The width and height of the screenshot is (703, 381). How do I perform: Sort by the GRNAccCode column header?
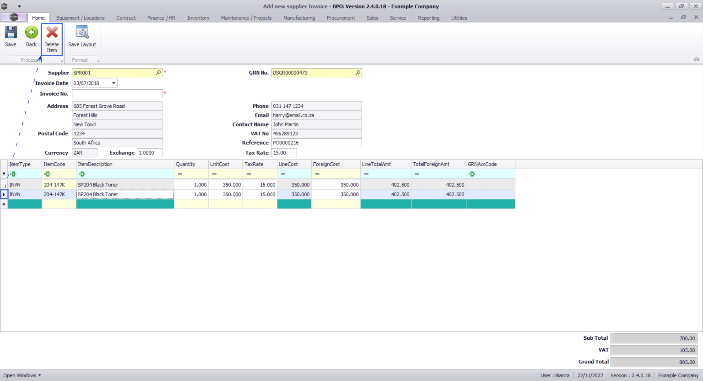491,165
